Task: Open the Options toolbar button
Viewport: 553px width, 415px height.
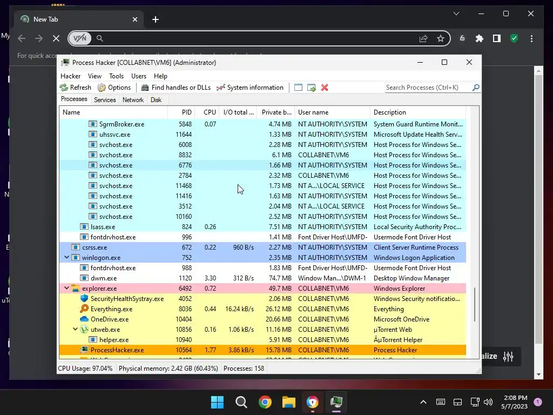Action: [x=114, y=88]
